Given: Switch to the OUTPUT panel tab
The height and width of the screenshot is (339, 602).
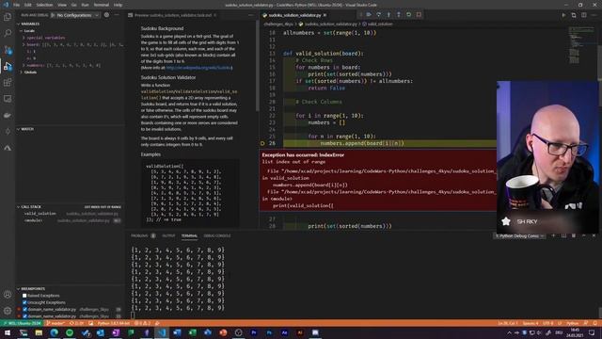Looking at the screenshot, I should [x=168, y=235].
